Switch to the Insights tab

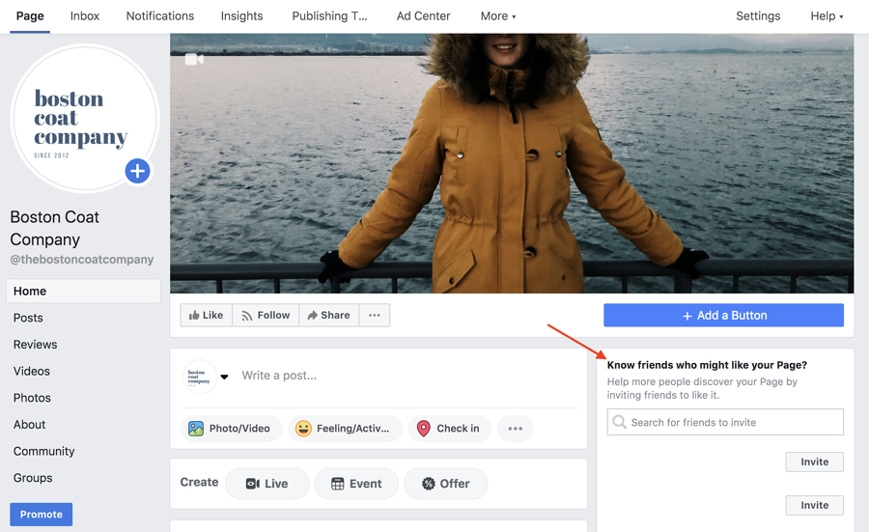pyautogui.click(x=241, y=16)
